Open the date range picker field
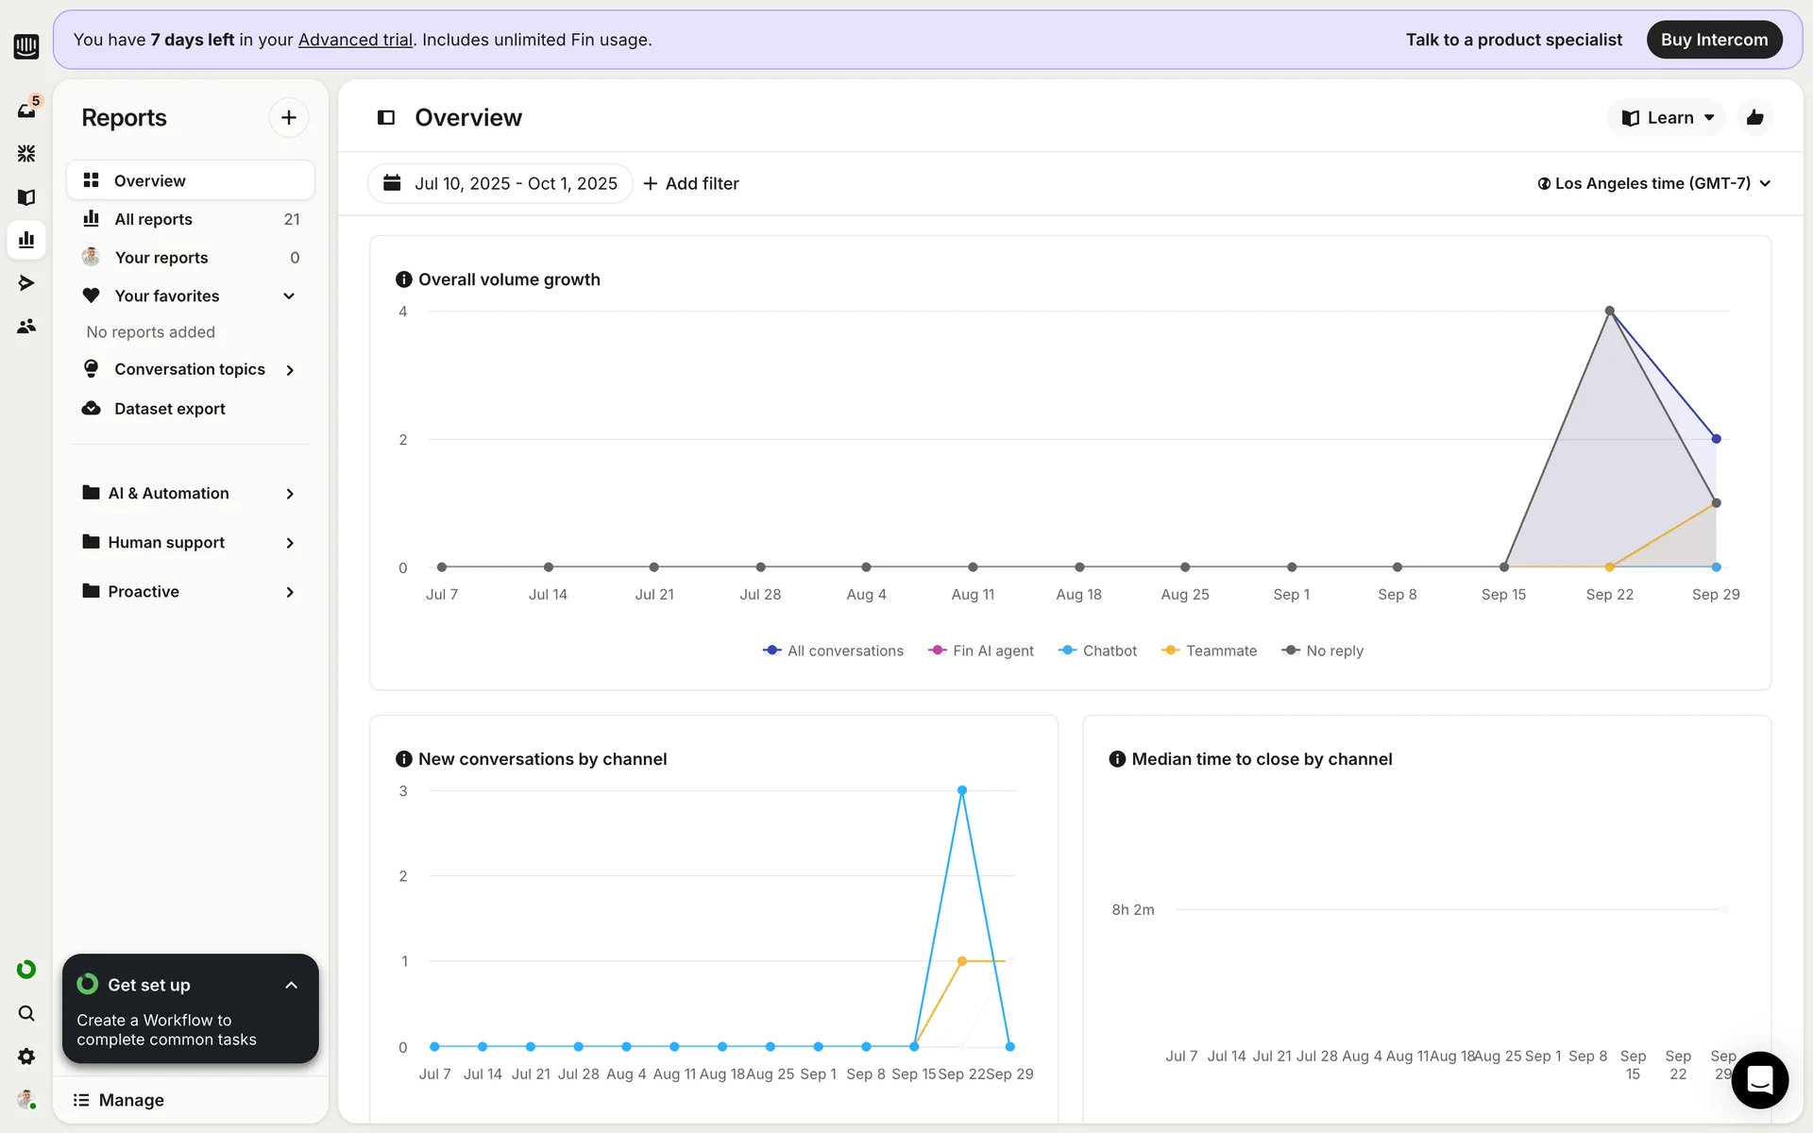 pos(500,183)
